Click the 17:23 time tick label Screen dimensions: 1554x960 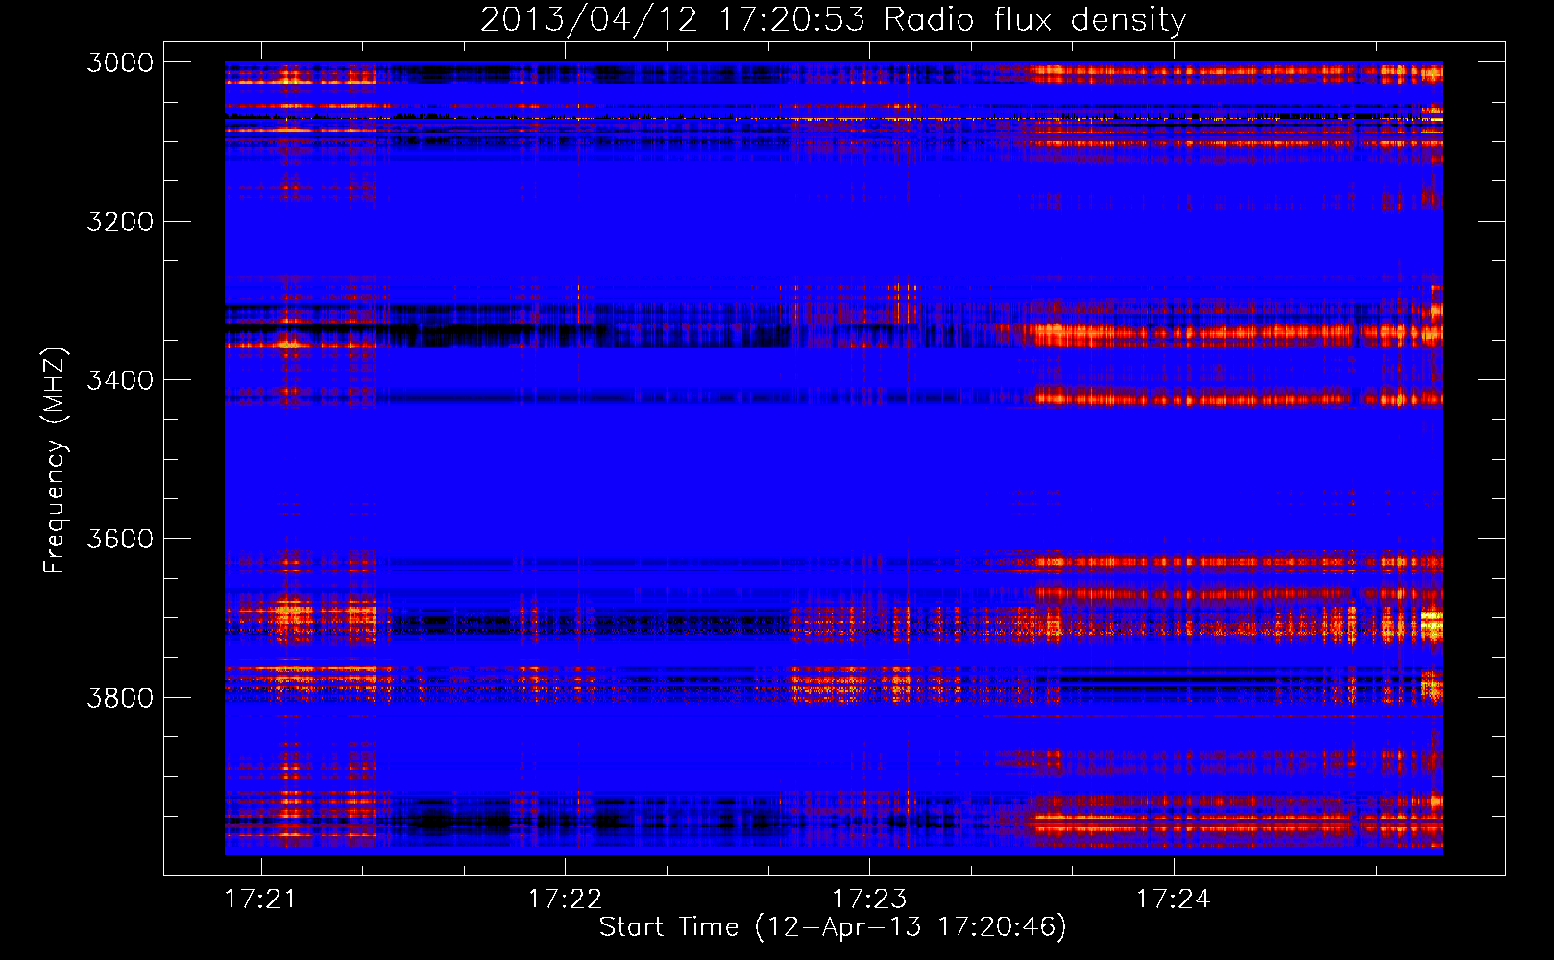point(869,899)
